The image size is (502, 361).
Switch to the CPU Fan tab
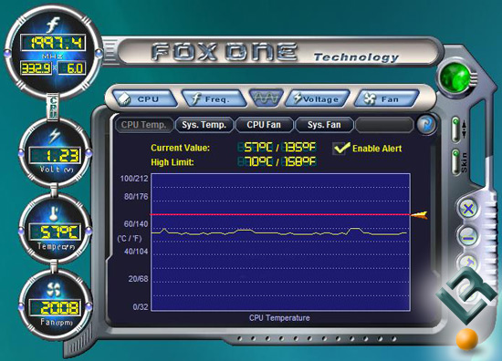(x=264, y=125)
